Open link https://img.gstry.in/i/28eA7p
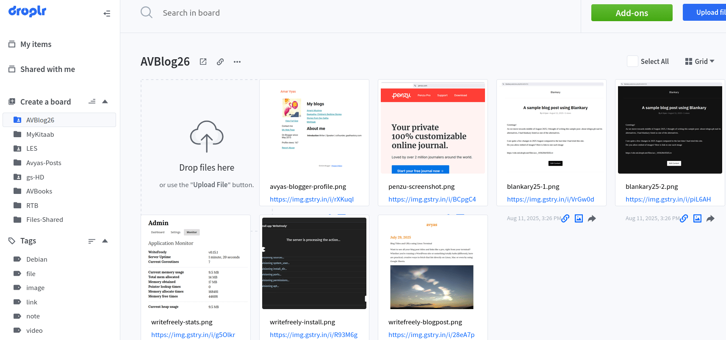The width and height of the screenshot is (726, 340). [431, 334]
